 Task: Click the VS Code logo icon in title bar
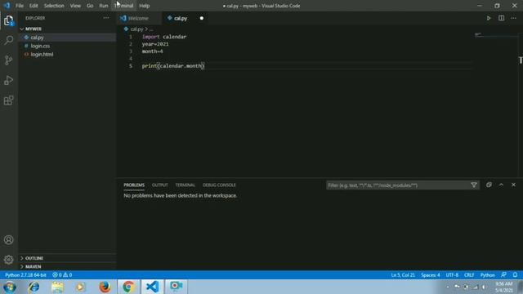pos(7,6)
